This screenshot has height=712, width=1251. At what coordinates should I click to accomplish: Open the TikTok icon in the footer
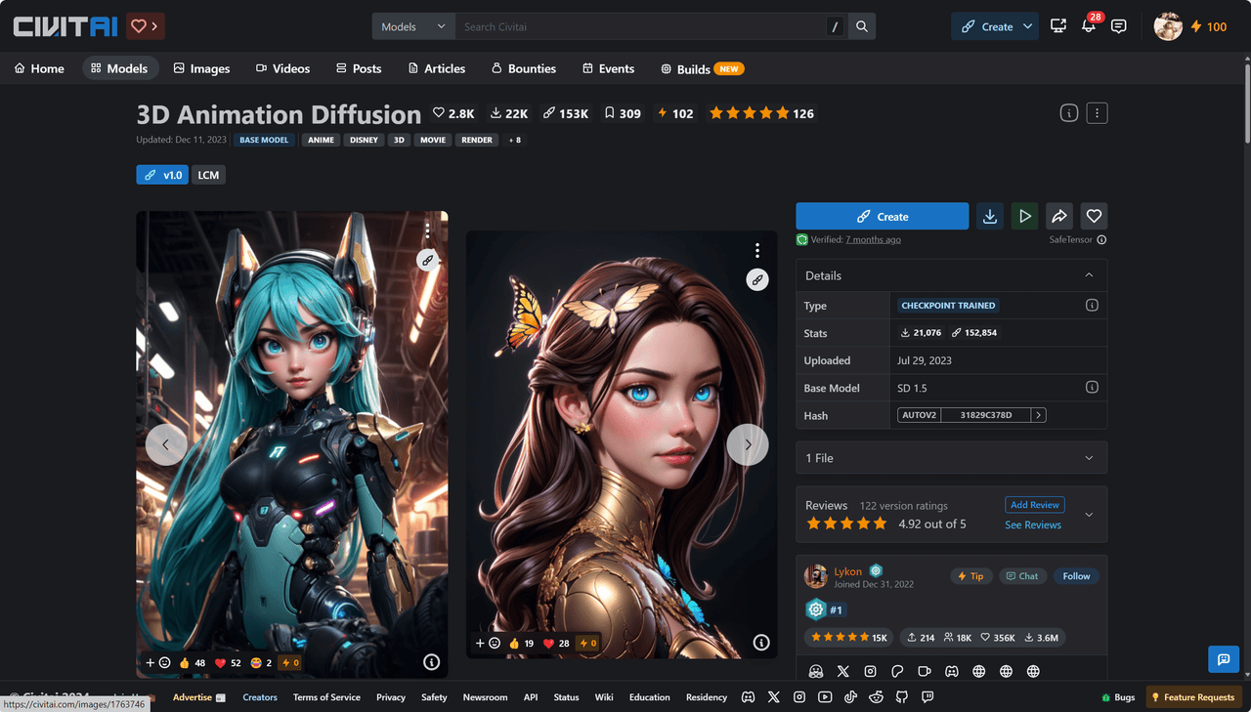point(850,697)
